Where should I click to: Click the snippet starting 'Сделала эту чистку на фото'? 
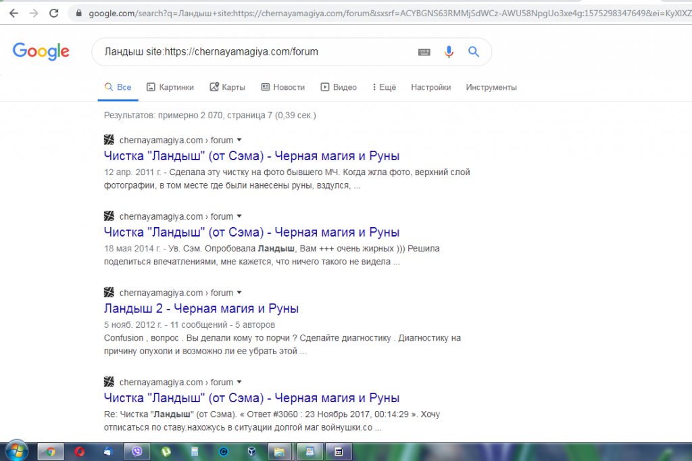(x=287, y=178)
